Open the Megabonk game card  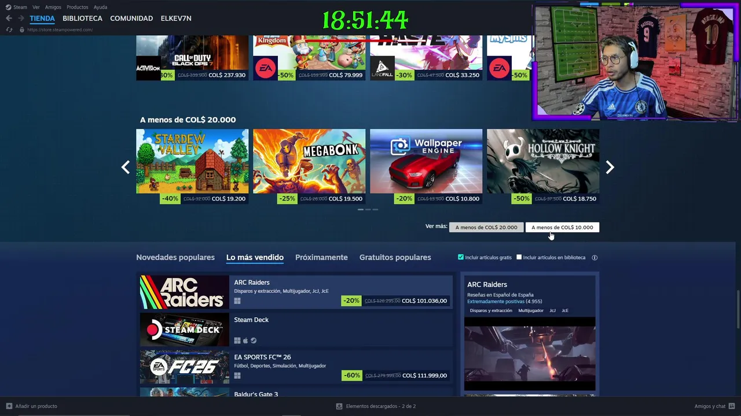(x=309, y=166)
